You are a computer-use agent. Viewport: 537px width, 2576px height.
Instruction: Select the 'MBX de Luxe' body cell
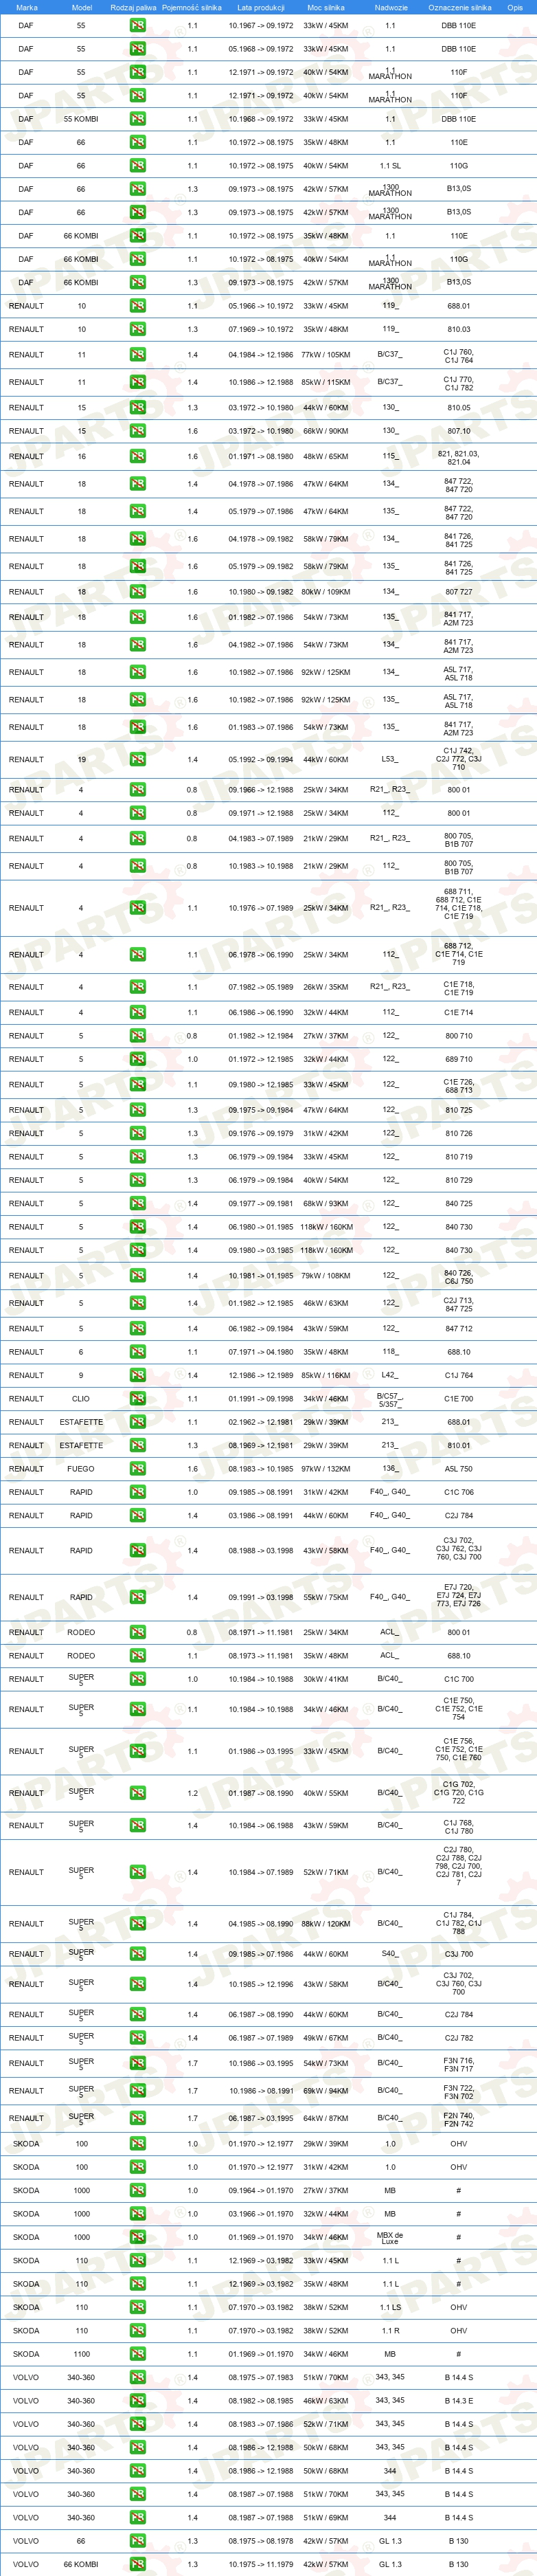(390, 2238)
